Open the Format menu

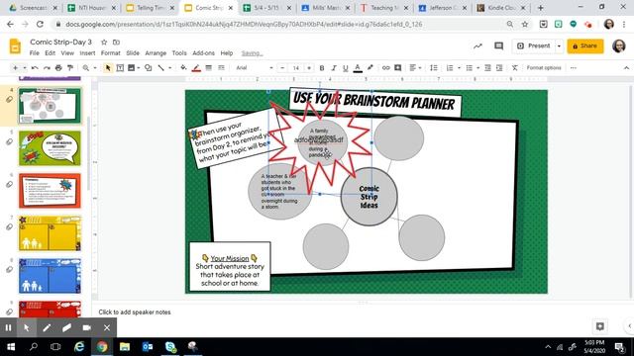pyautogui.click(x=110, y=52)
